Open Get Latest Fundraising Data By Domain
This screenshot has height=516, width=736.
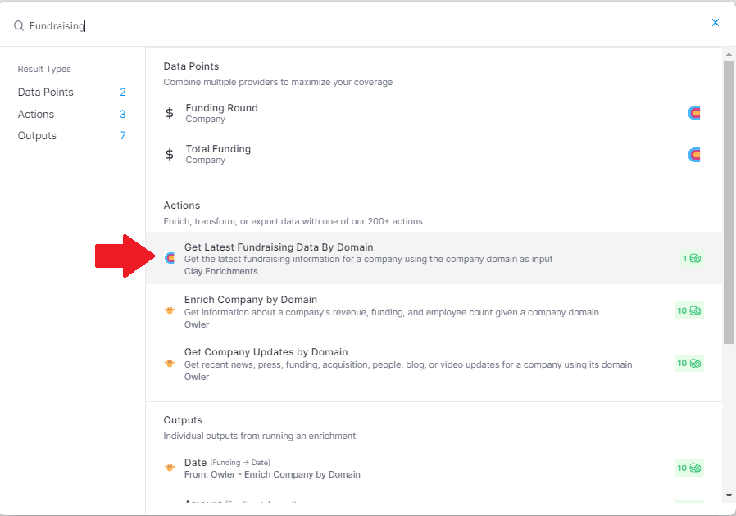(279, 247)
